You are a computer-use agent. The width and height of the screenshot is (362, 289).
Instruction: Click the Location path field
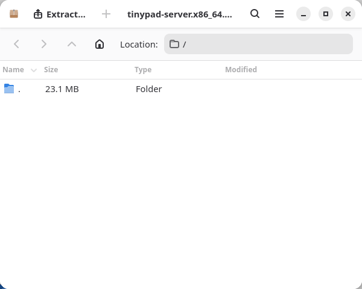(258, 44)
